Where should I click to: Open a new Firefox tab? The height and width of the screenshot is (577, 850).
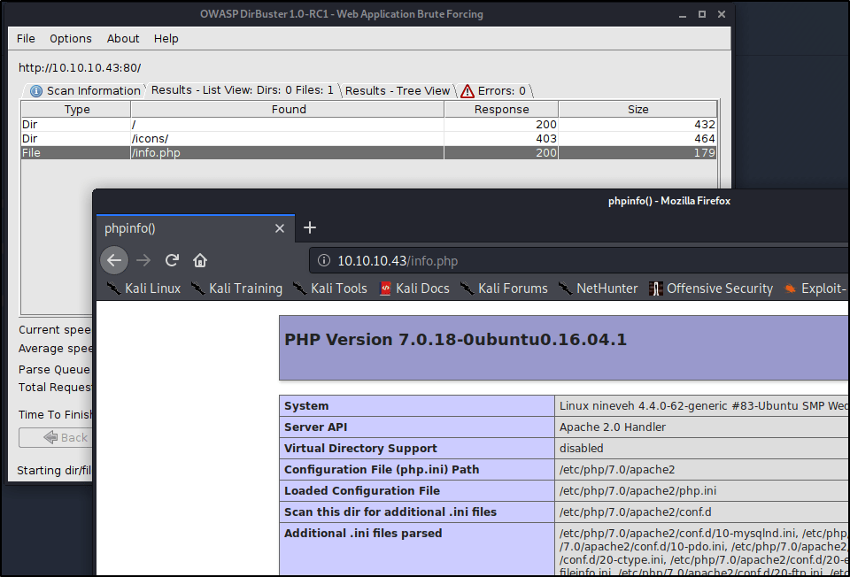(310, 228)
